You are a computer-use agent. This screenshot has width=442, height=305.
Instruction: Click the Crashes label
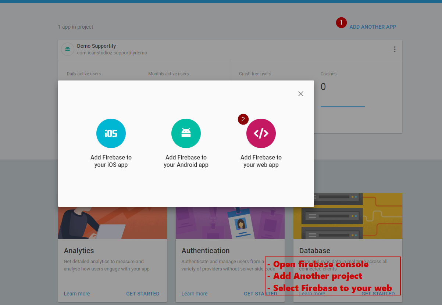click(328, 74)
